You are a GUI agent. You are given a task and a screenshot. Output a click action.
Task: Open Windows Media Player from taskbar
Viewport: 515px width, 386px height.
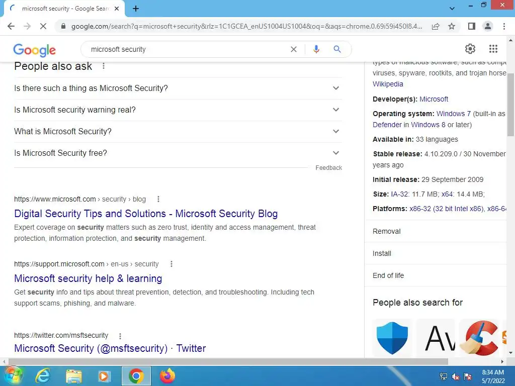coord(105,376)
